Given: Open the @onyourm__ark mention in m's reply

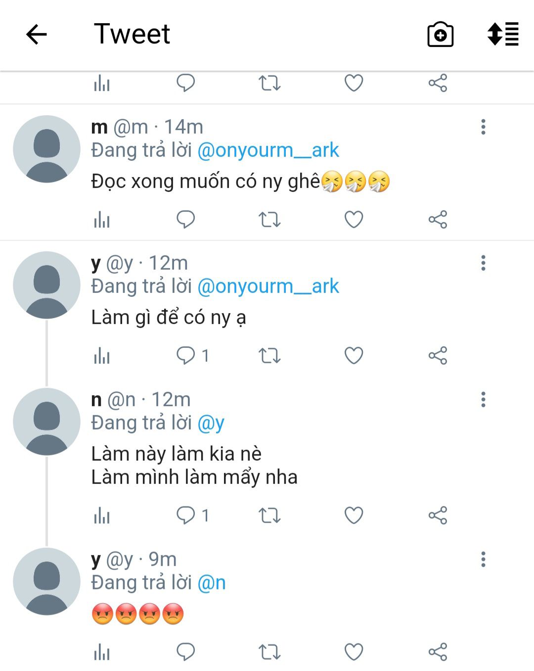Looking at the screenshot, I should pos(268,150).
